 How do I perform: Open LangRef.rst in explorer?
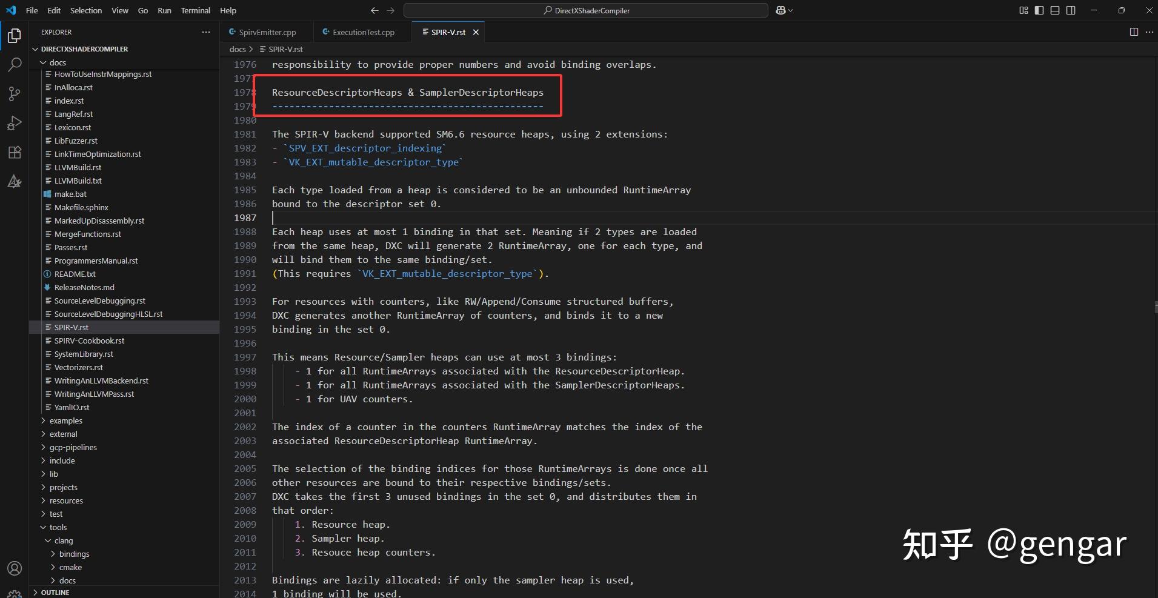pyautogui.click(x=124, y=114)
